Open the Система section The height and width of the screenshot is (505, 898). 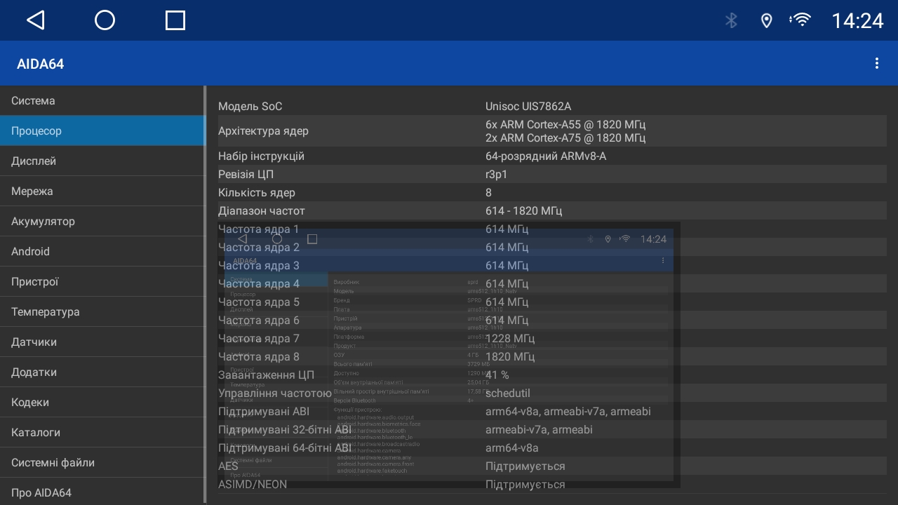tap(102, 101)
